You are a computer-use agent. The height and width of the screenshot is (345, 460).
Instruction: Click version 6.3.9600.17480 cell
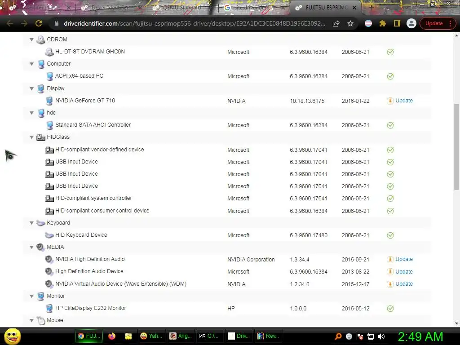pos(309,235)
